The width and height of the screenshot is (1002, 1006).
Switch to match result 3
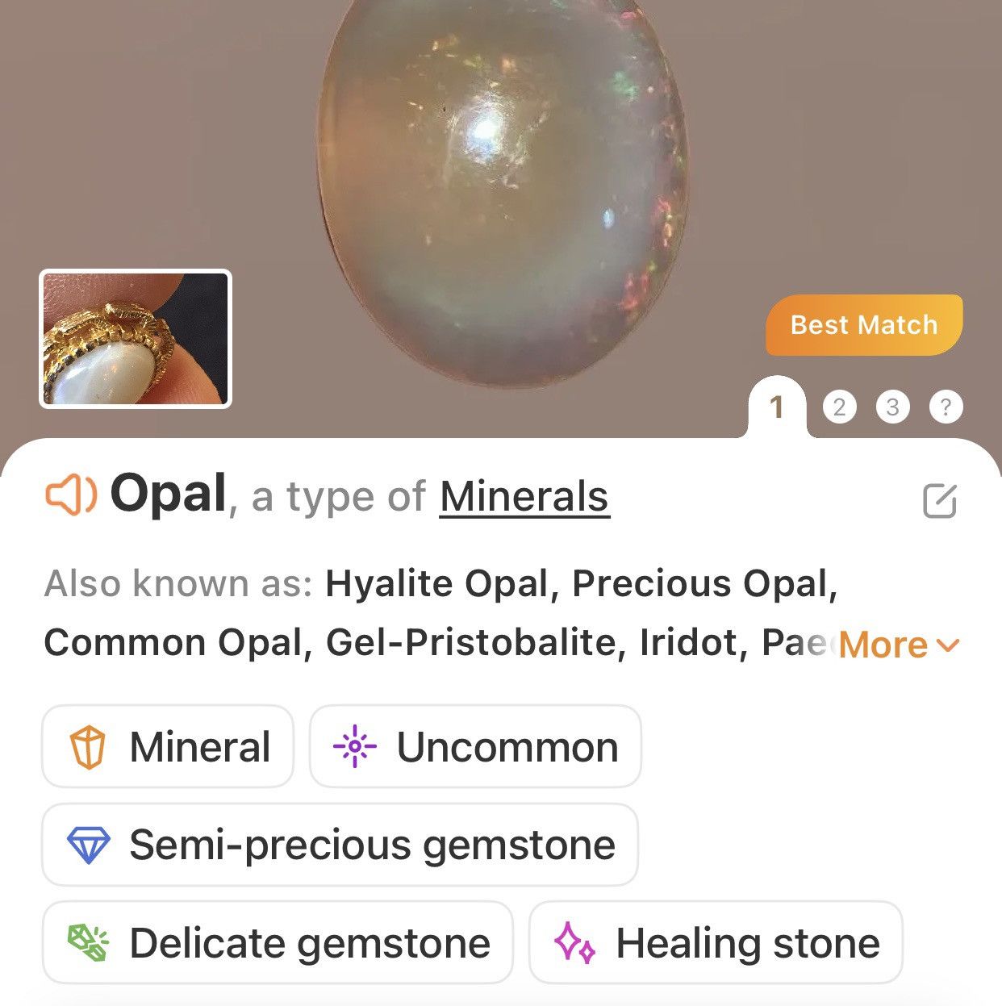(x=892, y=407)
